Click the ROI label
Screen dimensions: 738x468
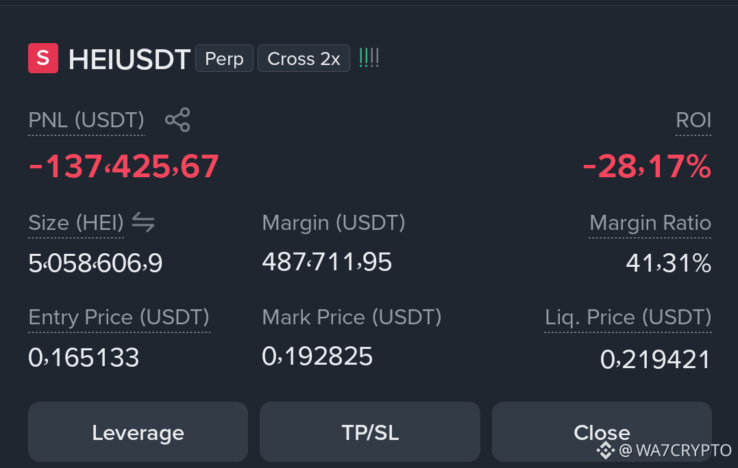pos(693,120)
